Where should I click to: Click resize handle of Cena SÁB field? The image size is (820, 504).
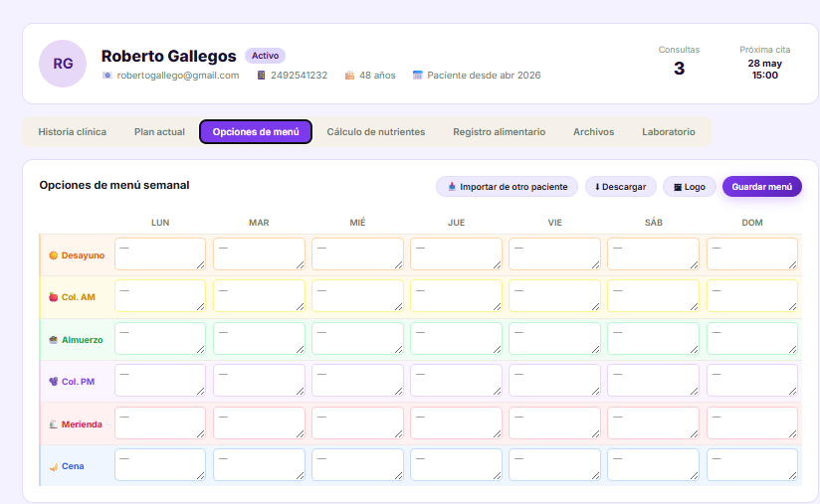coord(694,476)
